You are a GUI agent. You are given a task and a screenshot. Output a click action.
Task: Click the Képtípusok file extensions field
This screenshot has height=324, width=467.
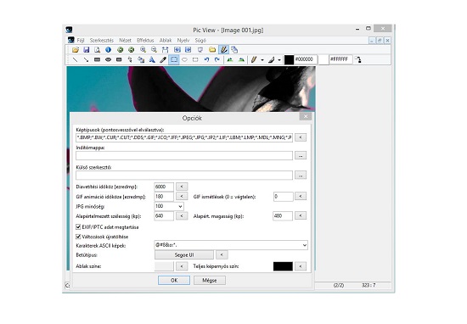[184, 137]
